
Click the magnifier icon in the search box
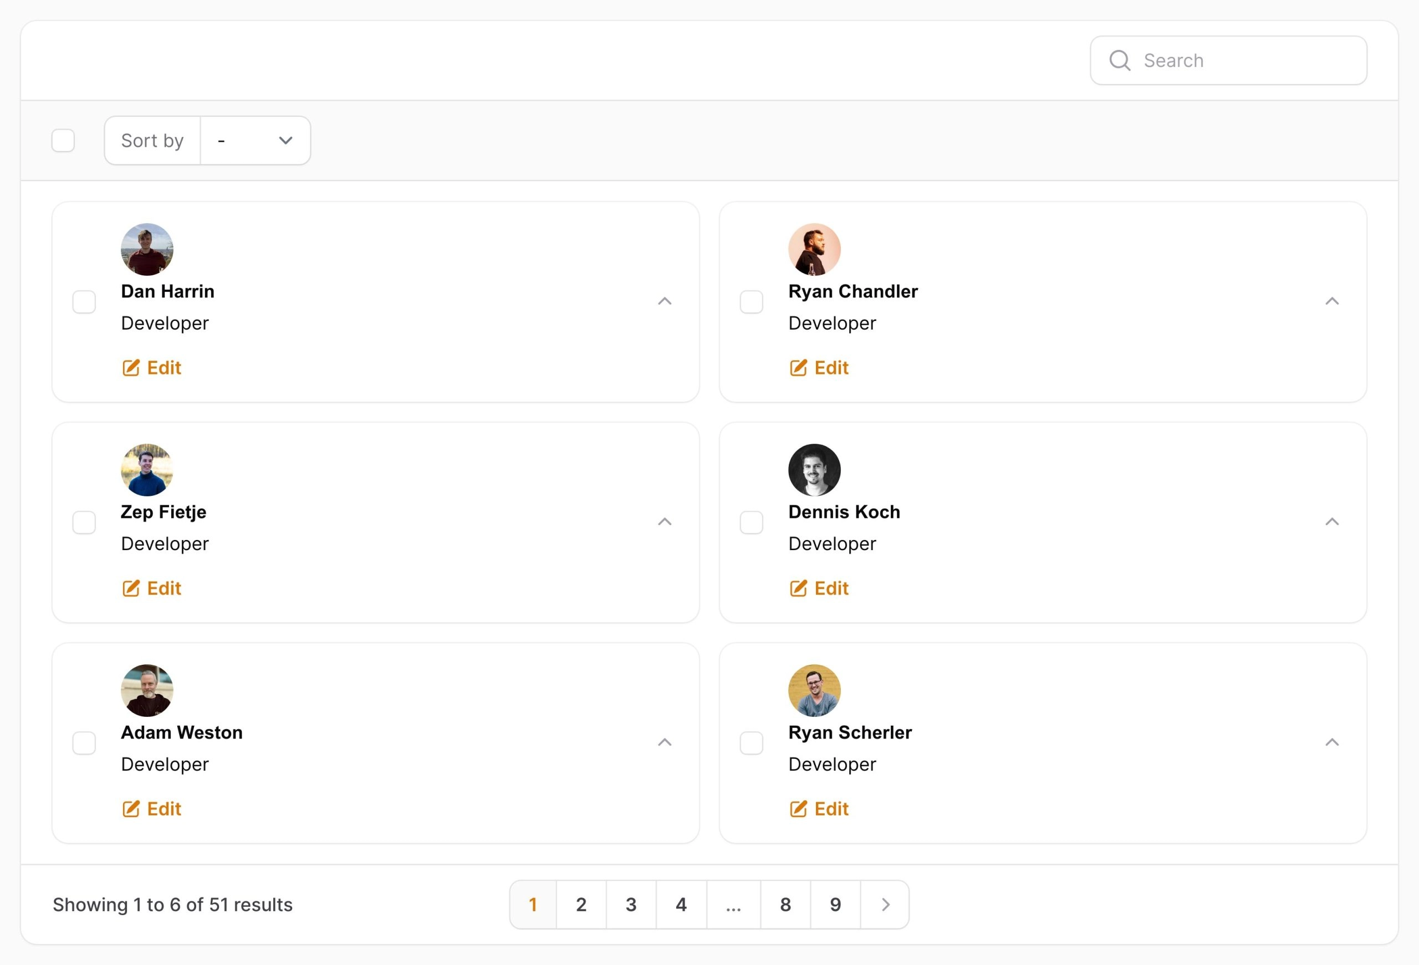1119,60
